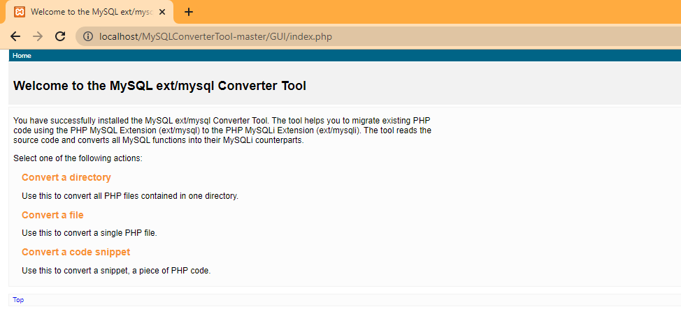Image resolution: width=681 pixels, height=330 pixels.
Task: Close the MySQL Converter Tool tab
Action: click(x=162, y=12)
